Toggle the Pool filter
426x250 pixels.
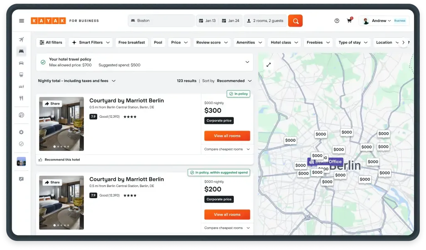[x=158, y=42]
